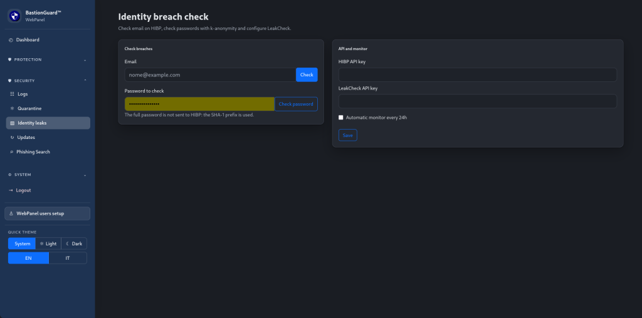Viewport: 642px width, 318px height.
Task: Click the sun icon on Light theme
Action: pos(41,244)
